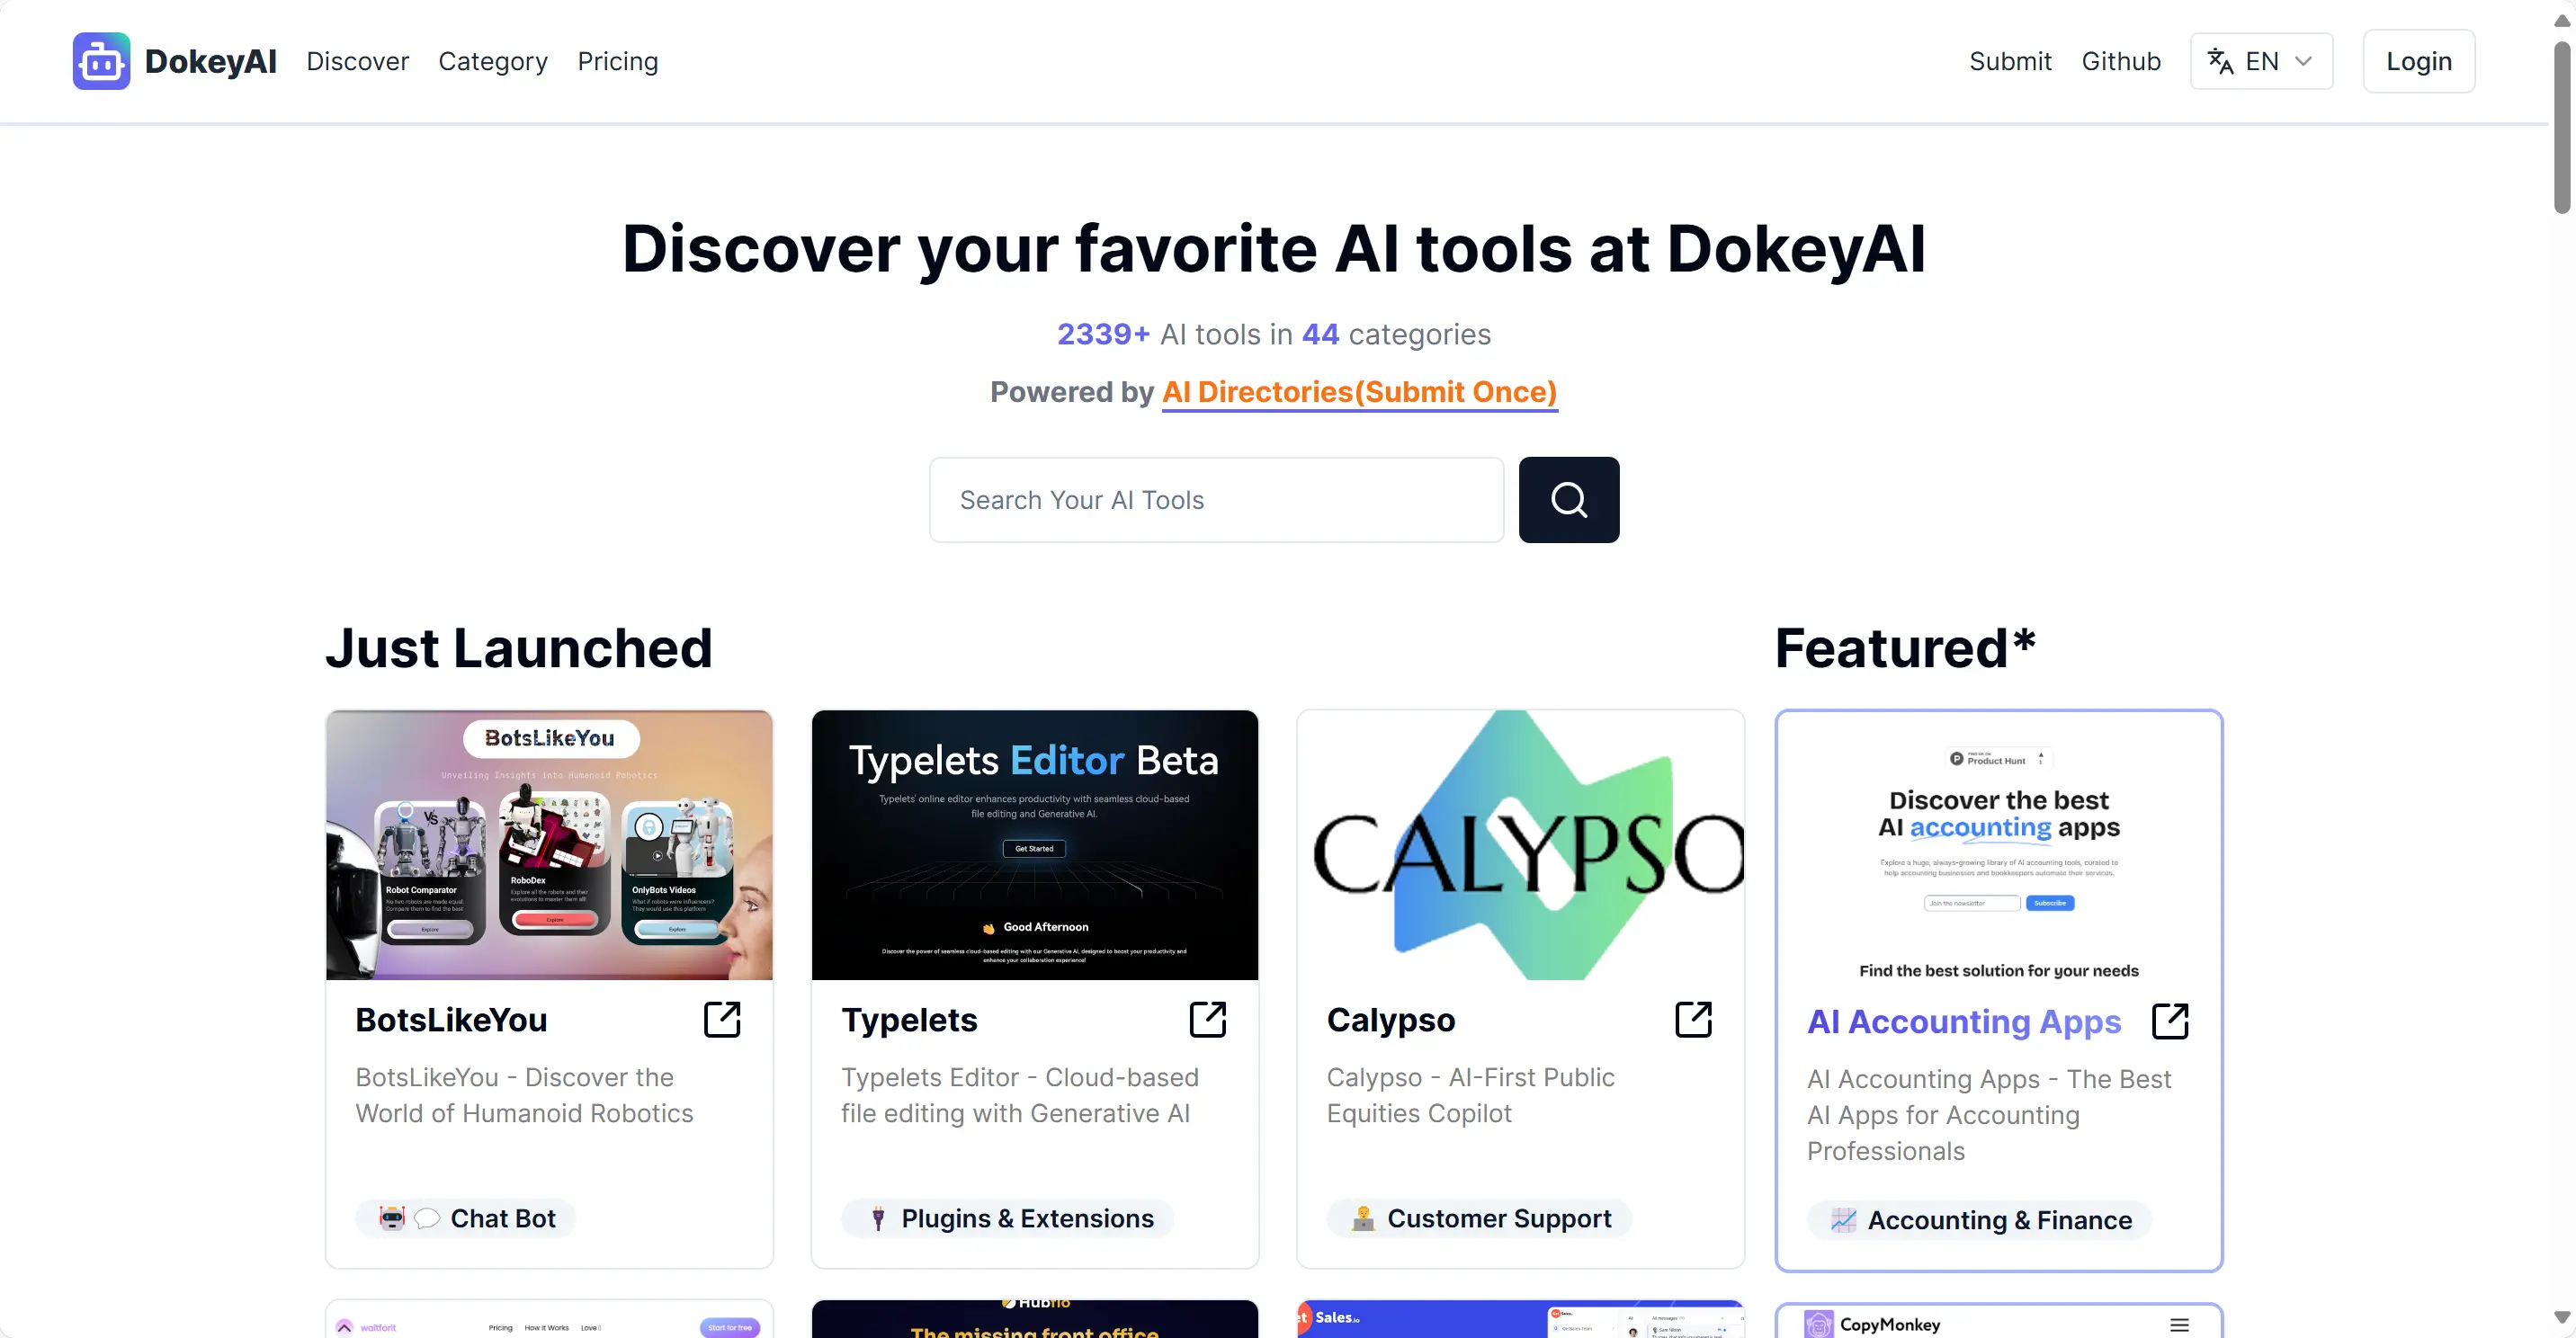The height and width of the screenshot is (1338, 2576).
Task: Click the chart icon in Accounting & Finance tag
Action: pos(1843,1220)
